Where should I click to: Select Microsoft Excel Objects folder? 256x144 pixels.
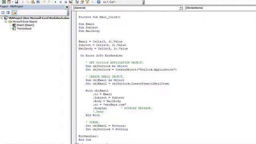(25, 22)
